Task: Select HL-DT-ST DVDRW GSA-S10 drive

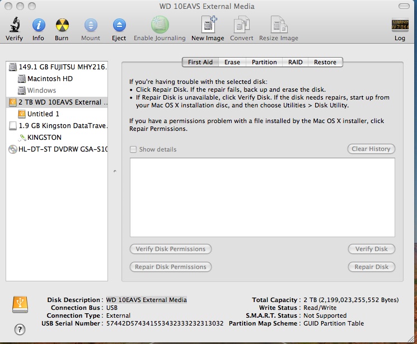Action: 57,149
